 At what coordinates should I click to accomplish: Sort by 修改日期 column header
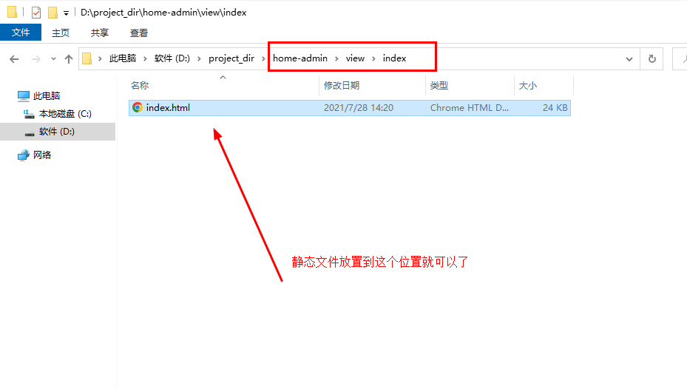342,86
